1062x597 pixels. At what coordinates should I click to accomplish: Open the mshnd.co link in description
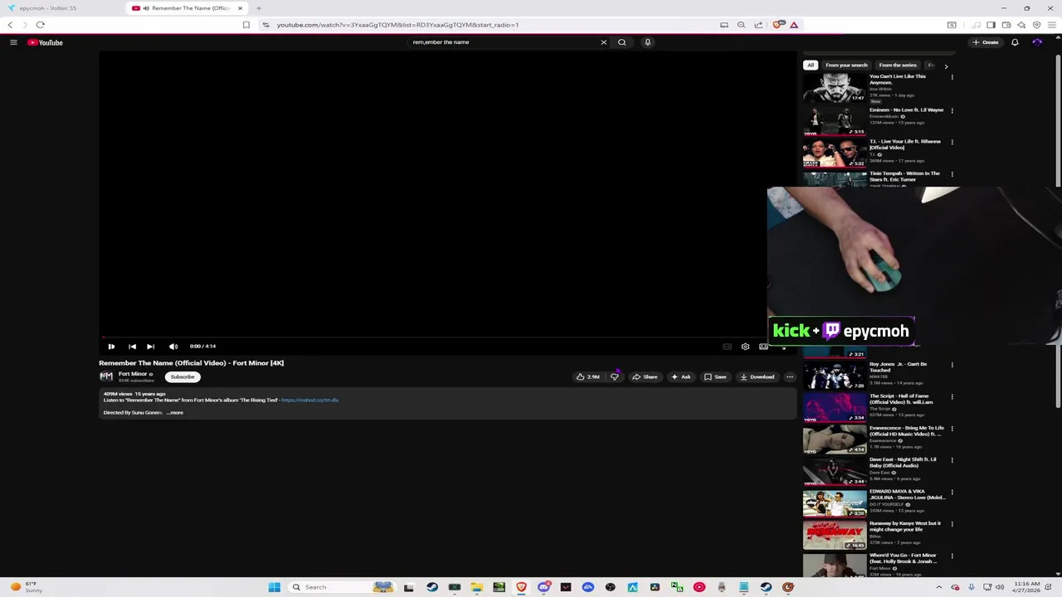click(309, 400)
